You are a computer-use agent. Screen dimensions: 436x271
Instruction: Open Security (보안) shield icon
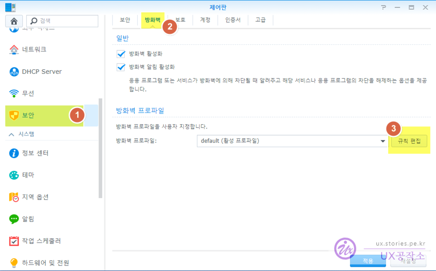pyautogui.click(x=14, y=115)
